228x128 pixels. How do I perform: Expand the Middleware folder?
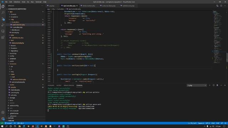pos(16,30)
